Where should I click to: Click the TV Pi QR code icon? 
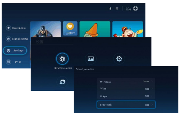point(8,62)
